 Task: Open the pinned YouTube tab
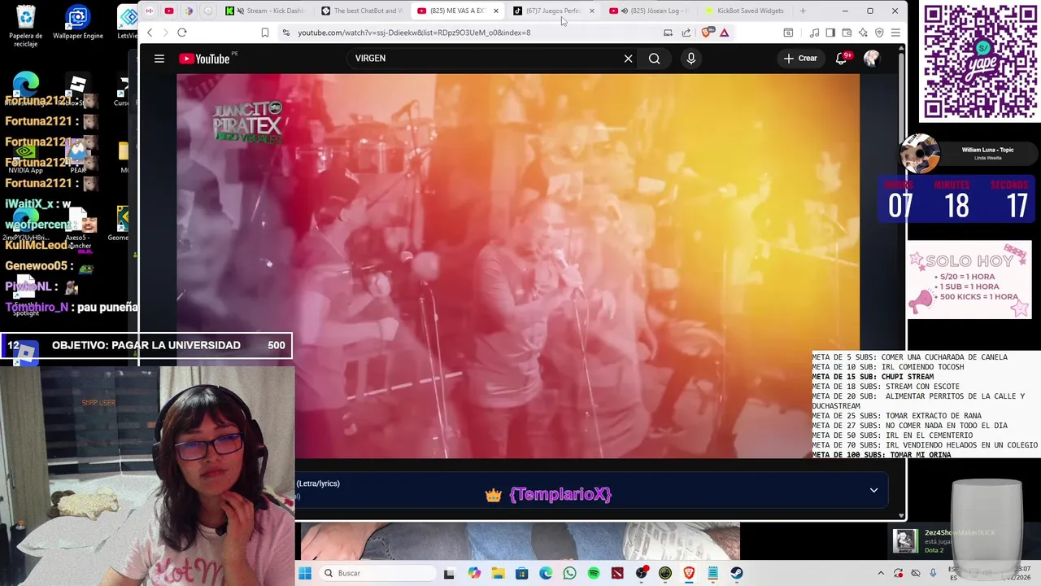click(169, 11)
